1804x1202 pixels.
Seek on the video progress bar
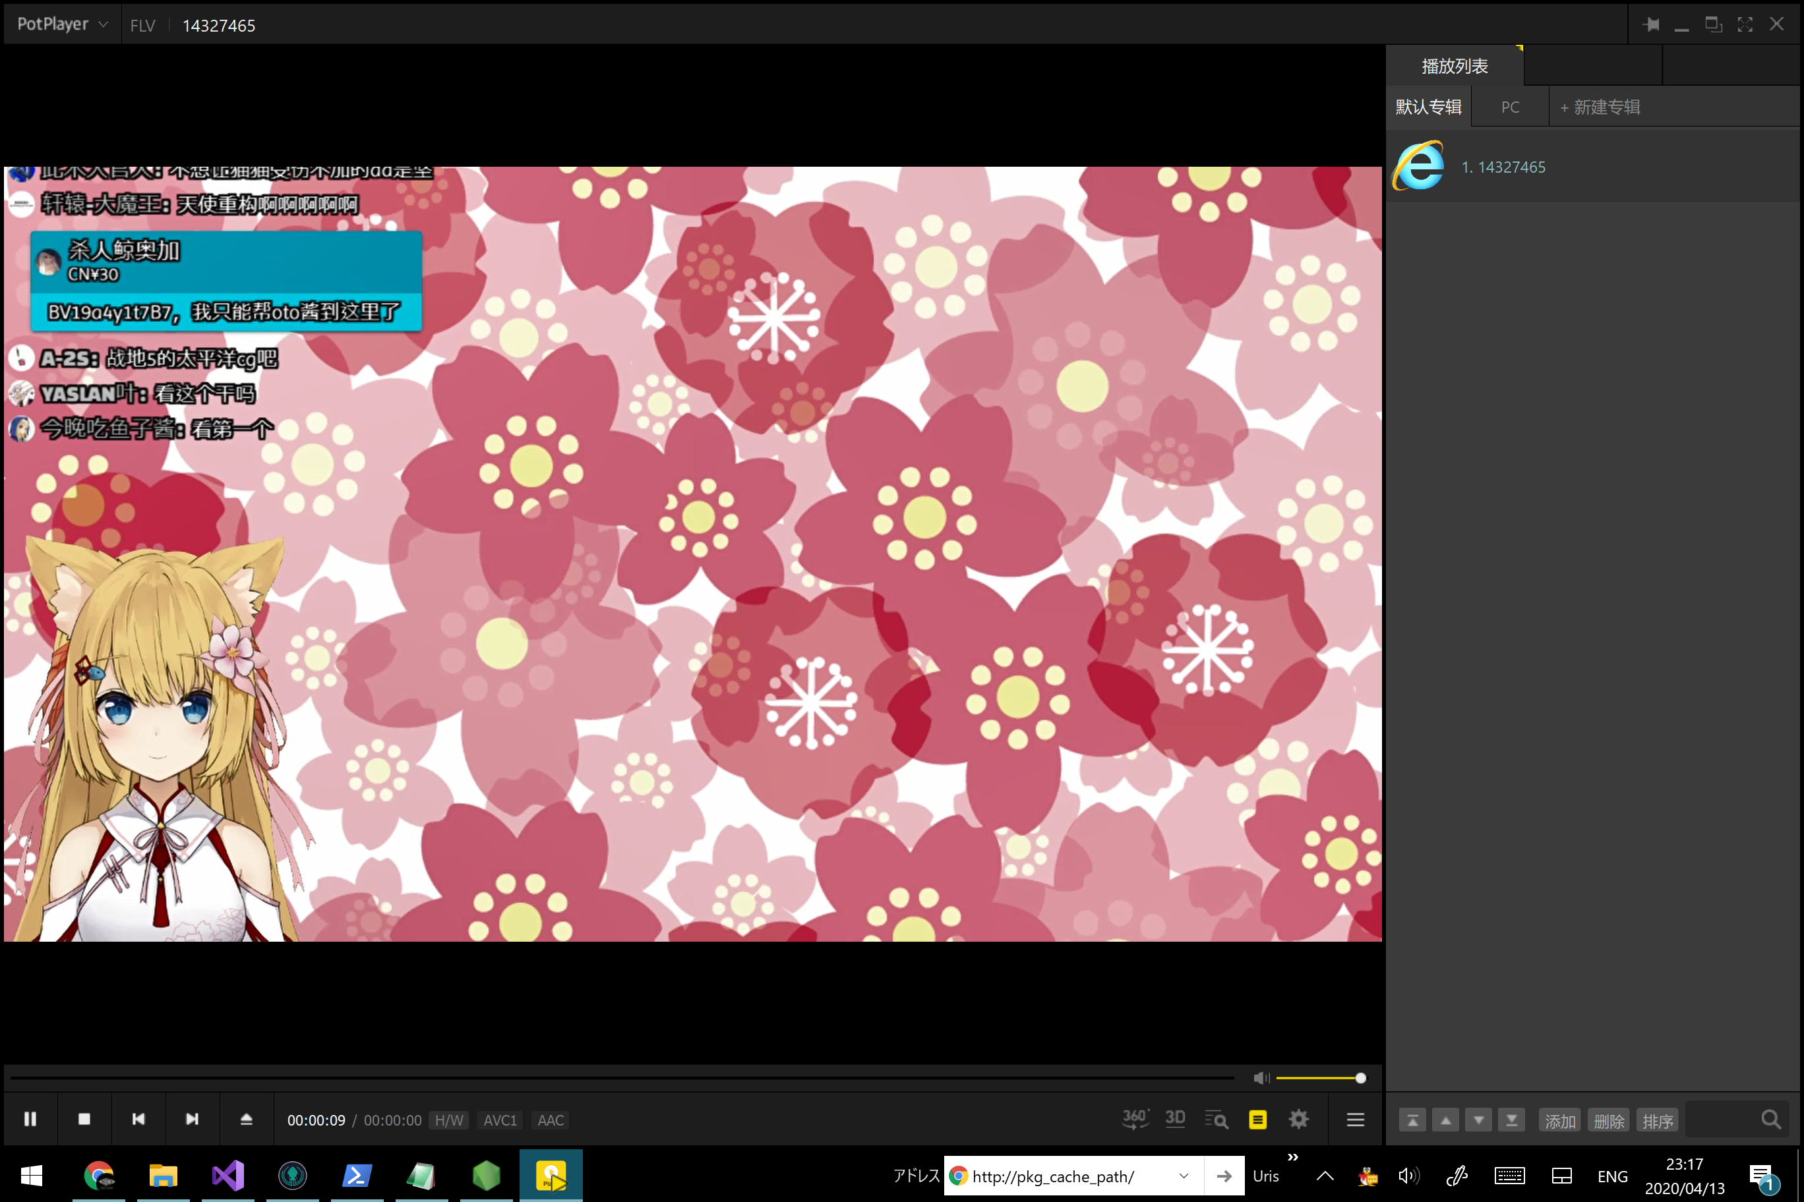point(621,1078)
